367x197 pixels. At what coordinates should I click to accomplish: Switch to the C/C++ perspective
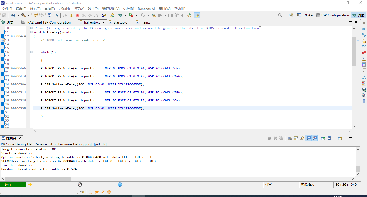(305, 15)
